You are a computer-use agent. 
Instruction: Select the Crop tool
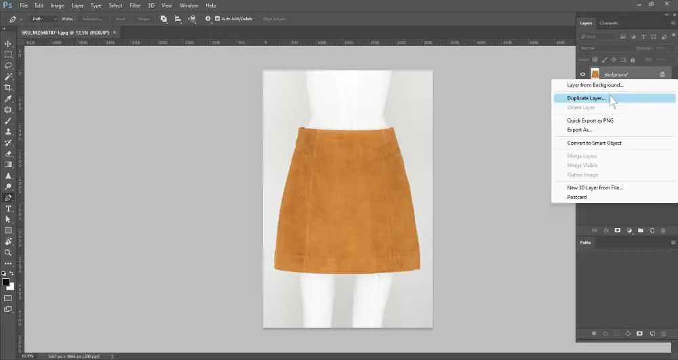tap(7, 87)
